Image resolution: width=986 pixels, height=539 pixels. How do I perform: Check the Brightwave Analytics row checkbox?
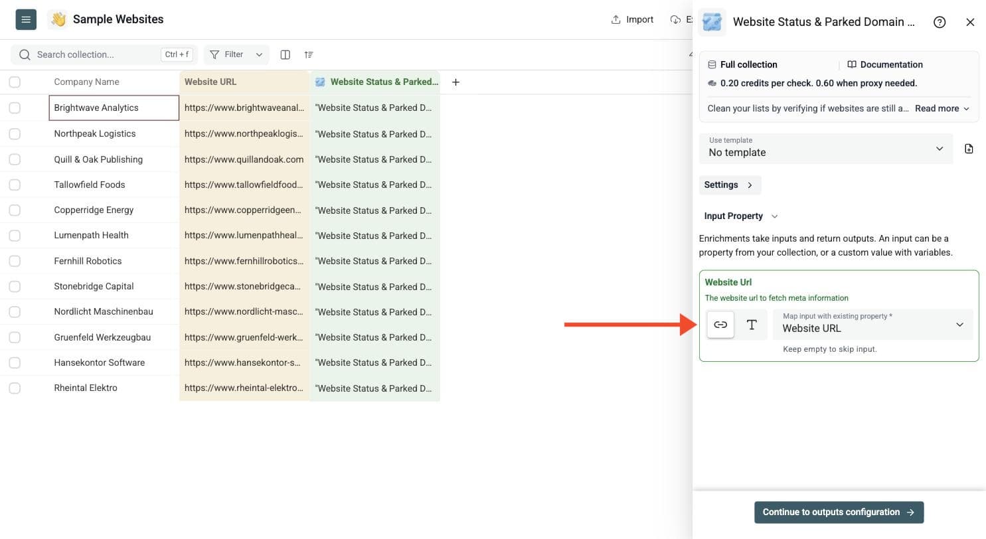point(15,108)
